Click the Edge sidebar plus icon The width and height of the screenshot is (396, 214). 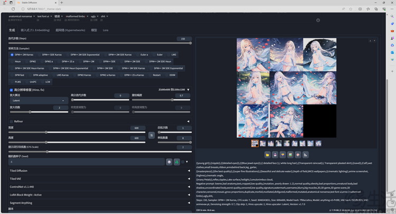pos(392,71)
